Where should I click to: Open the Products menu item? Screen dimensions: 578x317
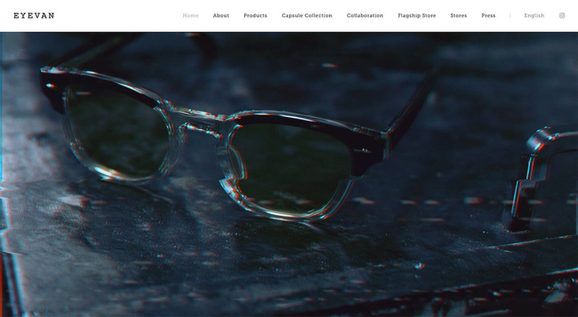pos(255,15)
